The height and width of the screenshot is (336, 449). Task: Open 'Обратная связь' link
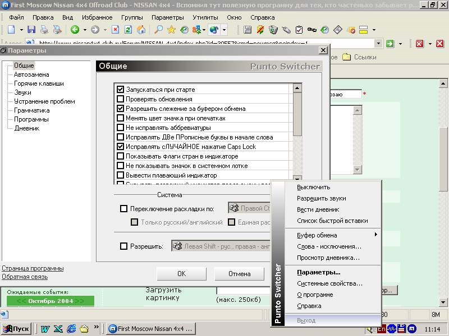(x=25, y=277)
